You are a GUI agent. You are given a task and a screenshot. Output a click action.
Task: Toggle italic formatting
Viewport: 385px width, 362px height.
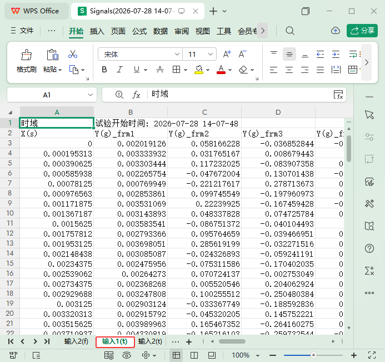point(119,70)
